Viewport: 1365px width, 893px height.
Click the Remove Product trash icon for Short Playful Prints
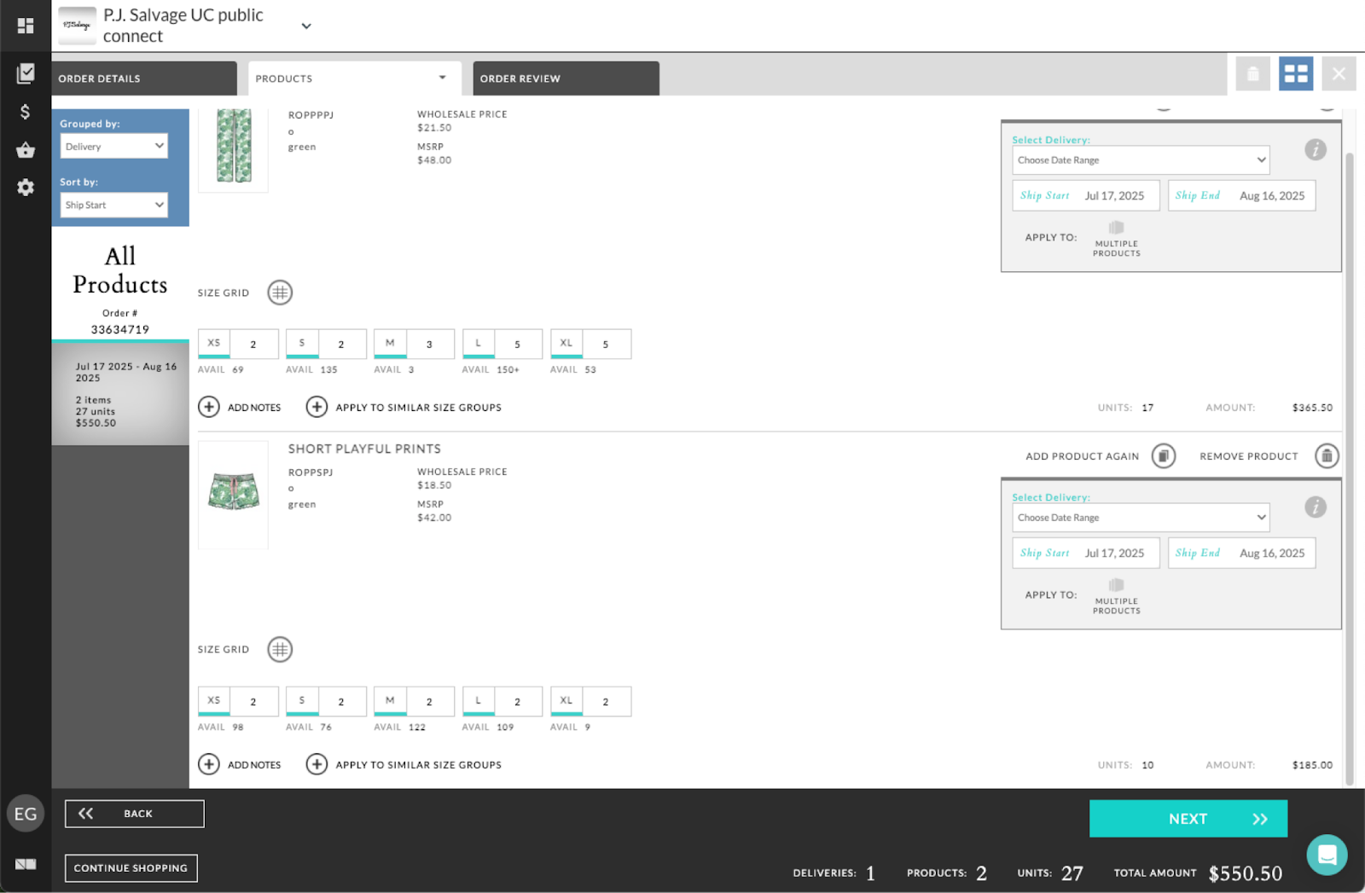(1327, 455)
